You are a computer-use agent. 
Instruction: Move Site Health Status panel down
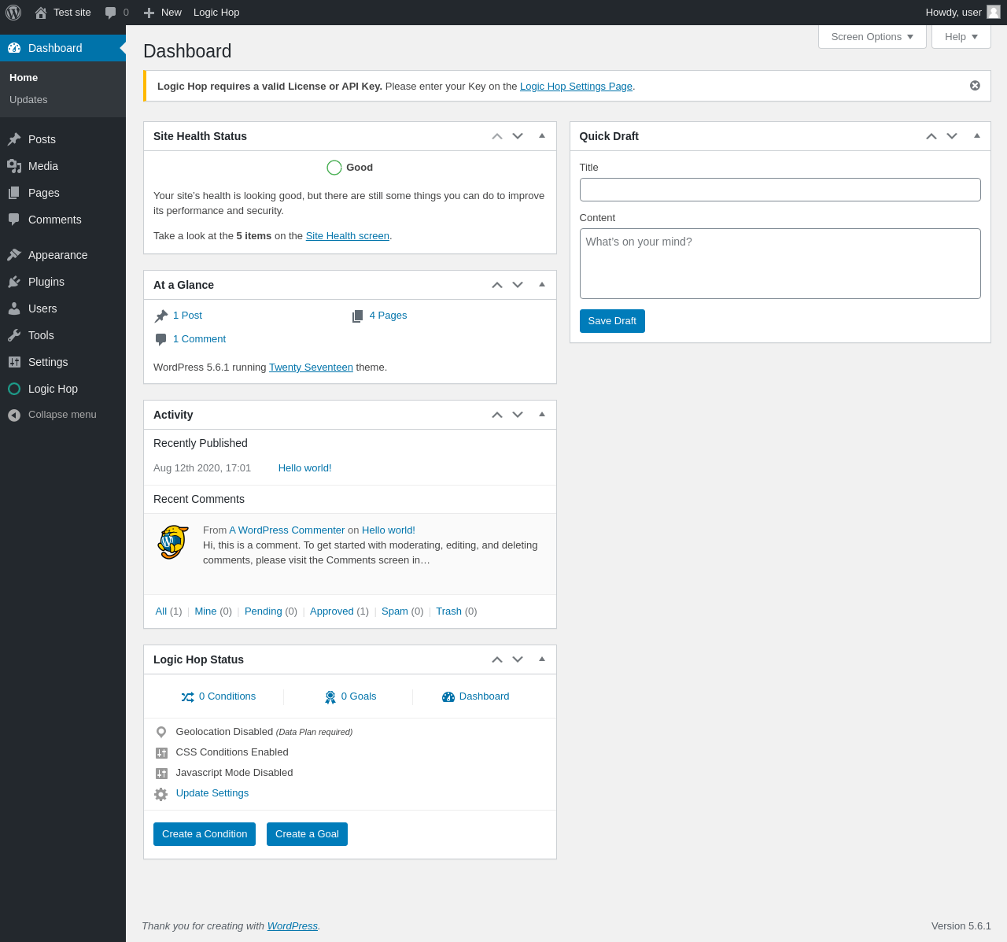tap(518, 136)
